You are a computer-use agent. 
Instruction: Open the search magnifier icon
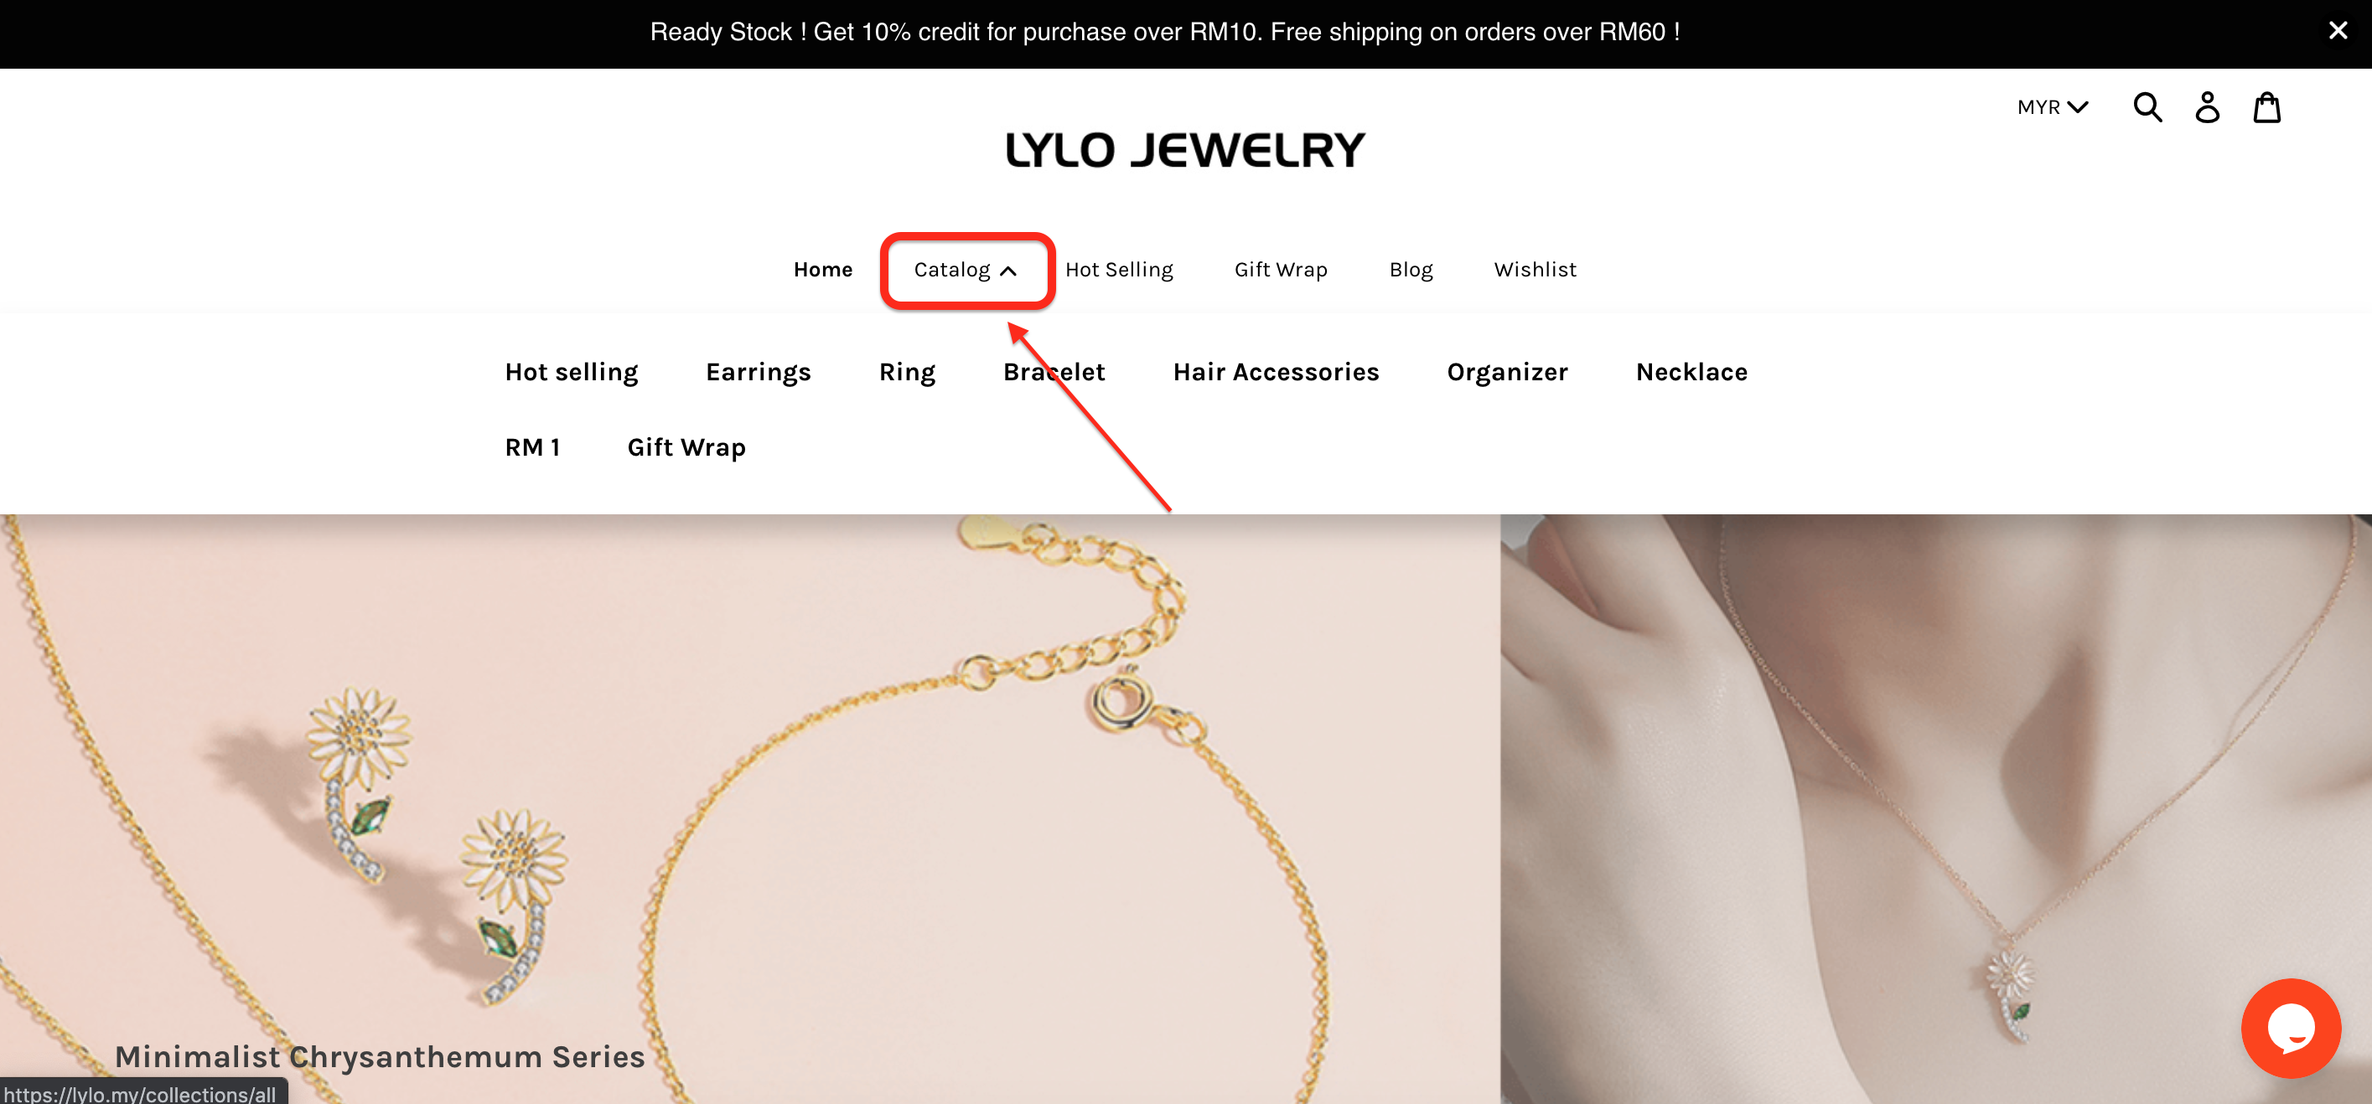tap(2147, 106)
